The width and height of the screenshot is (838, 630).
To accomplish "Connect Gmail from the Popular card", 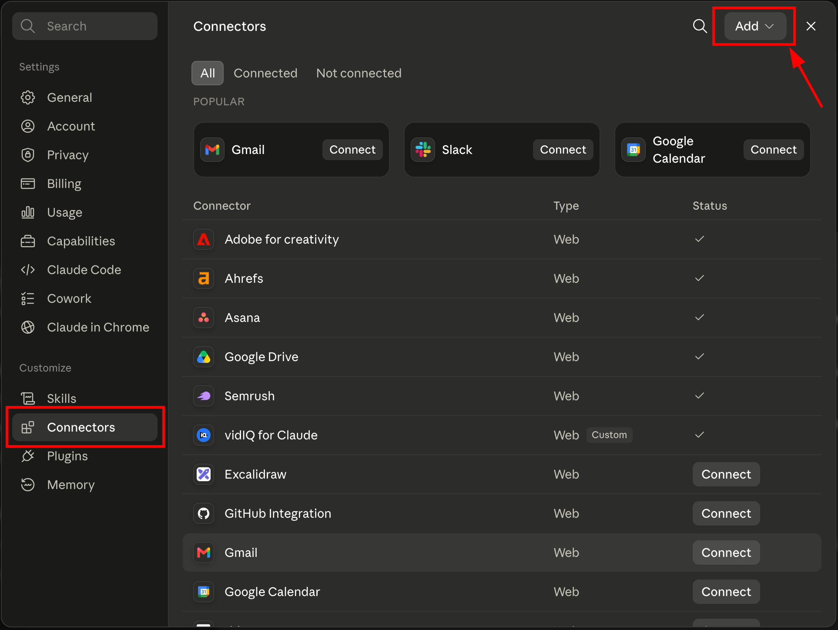I will (x=352, y=150).
